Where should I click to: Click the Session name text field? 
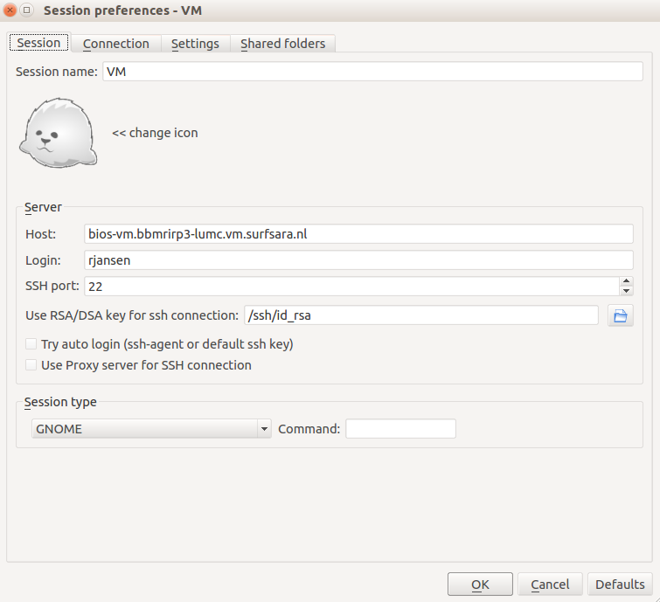coord(372,73)
